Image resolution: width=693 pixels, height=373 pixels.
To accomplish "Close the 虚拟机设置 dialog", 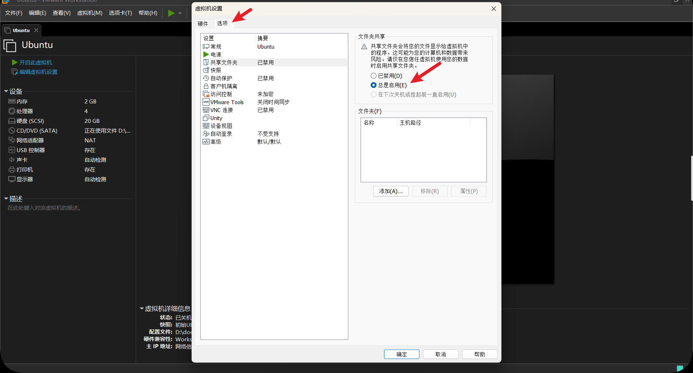I will click(494, 9).
